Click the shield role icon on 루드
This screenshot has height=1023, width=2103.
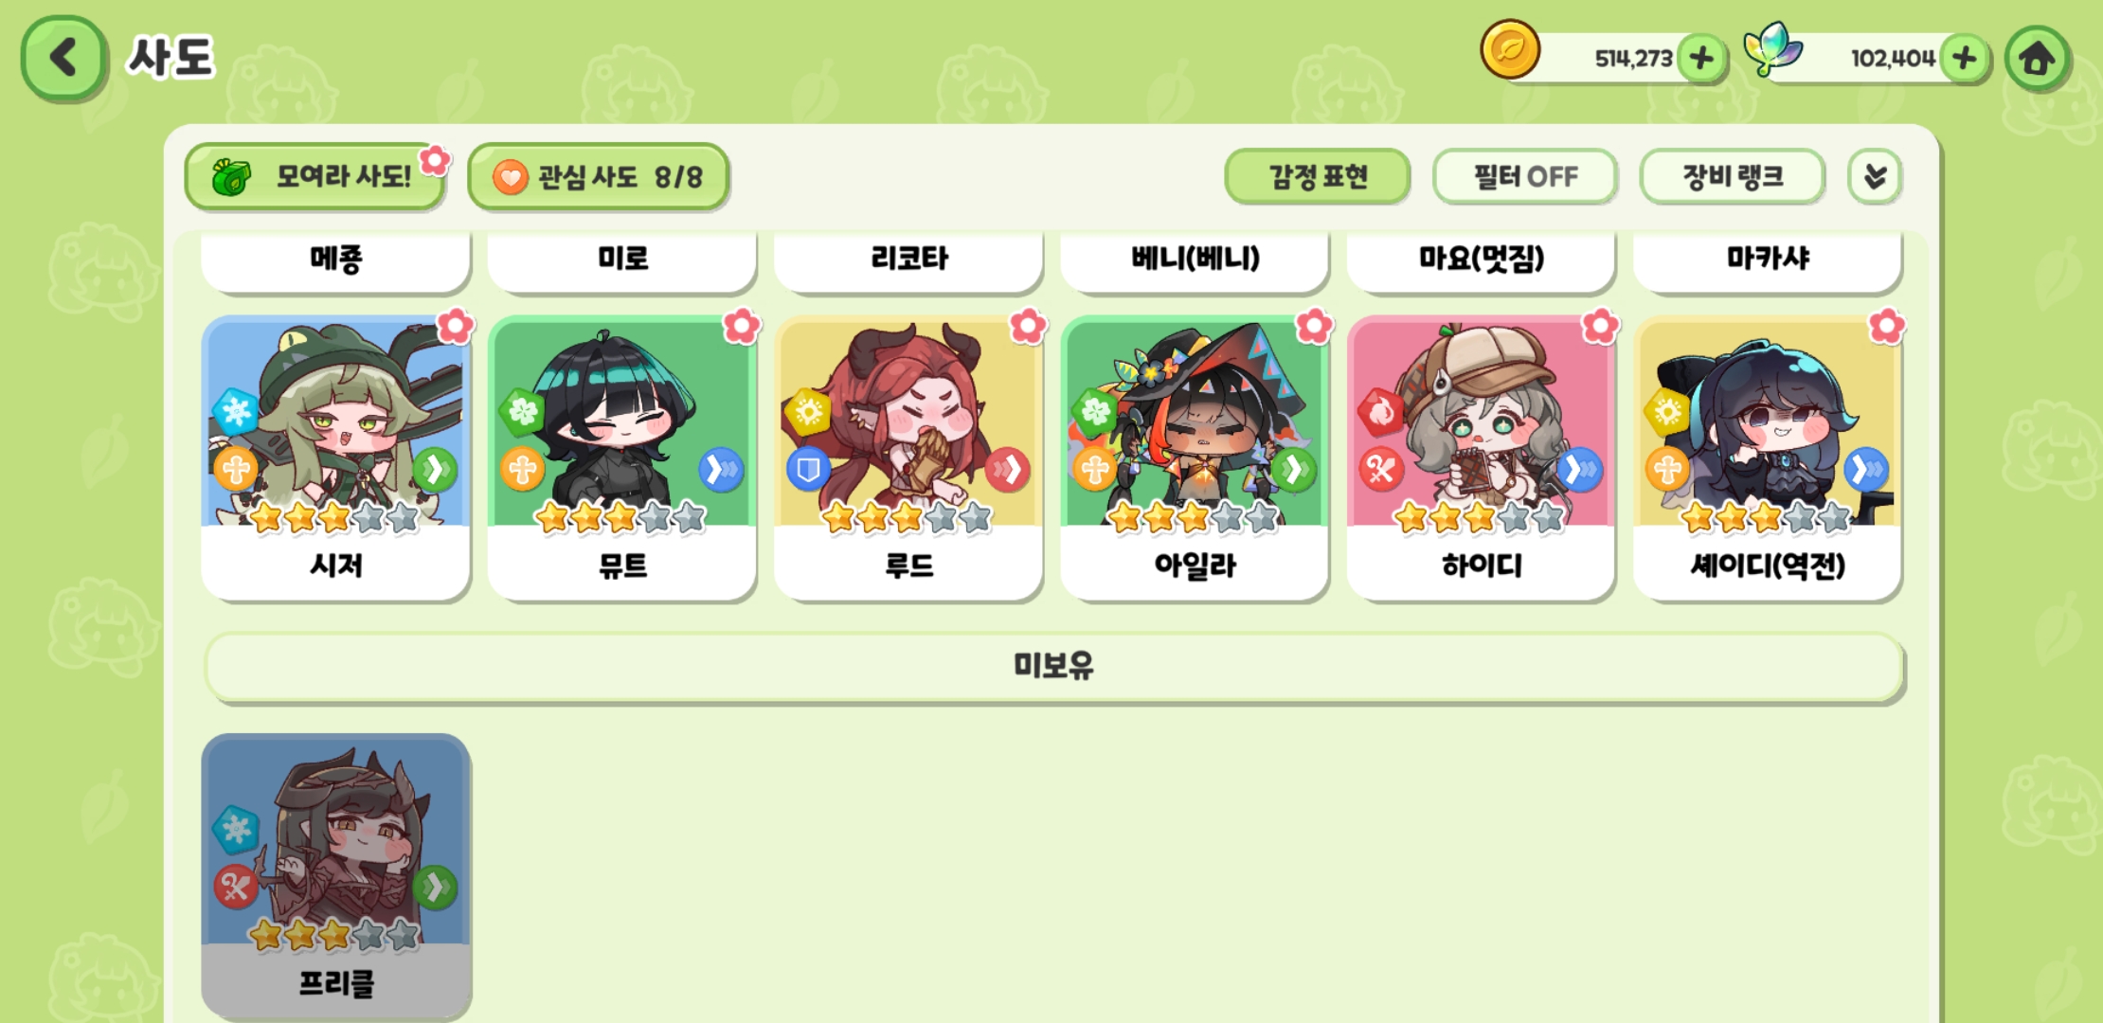point(808,469)
